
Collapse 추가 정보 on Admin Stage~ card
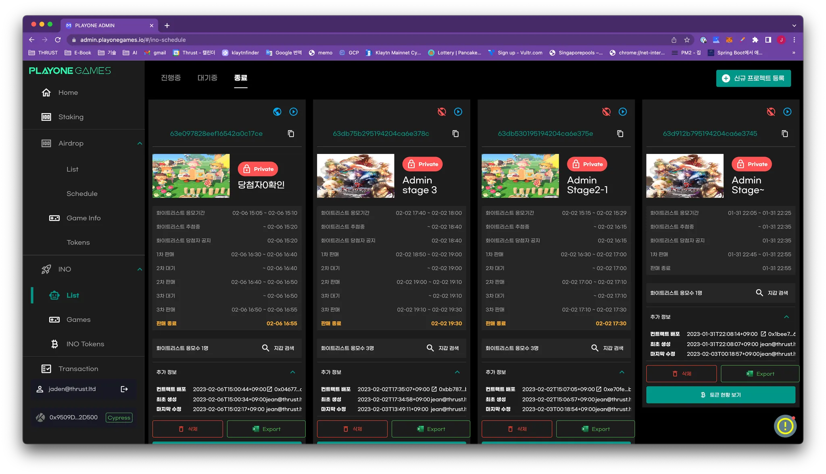786,317
